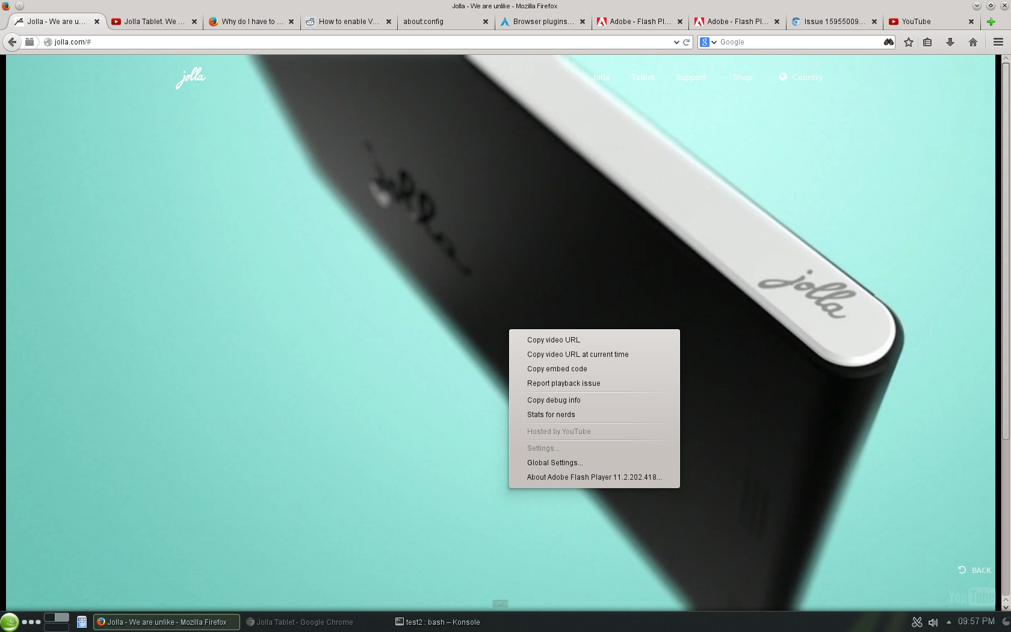
Task: Close the about:config tab
Action: pos(486,22)
